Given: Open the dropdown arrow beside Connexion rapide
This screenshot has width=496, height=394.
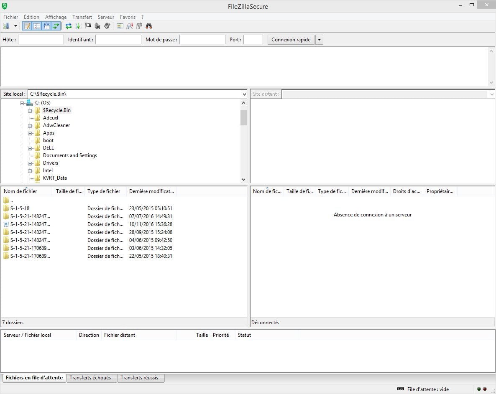Looking at the screenshot, I should pyautogui.click(x=319, y=40).
